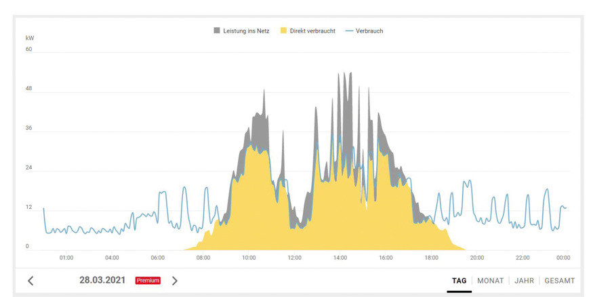591x297 pixels.
Task: Click the 08:00 x-axis time label
Action: [x=203, y=258]
